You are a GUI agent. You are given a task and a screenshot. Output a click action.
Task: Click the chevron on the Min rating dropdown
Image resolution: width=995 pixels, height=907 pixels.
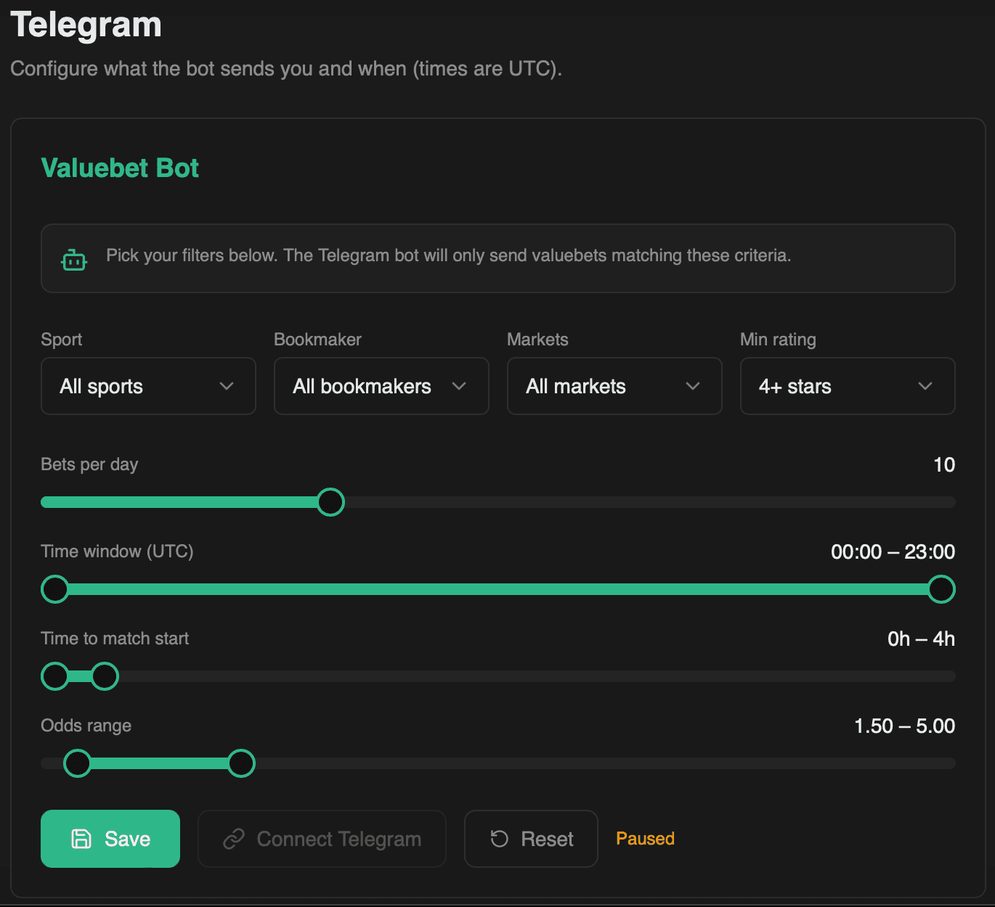[x=925, y=386]
